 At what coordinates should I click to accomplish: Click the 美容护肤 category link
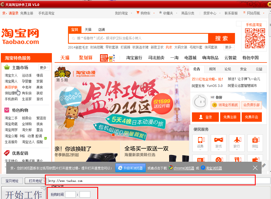11,87
